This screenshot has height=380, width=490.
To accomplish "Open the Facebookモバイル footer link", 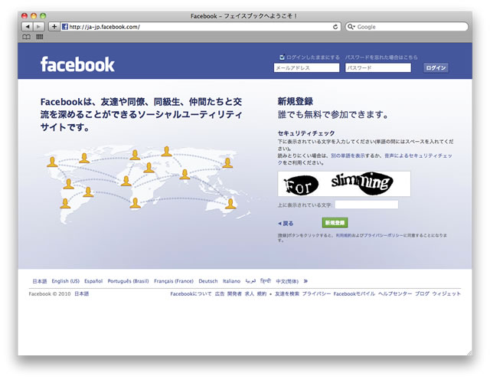I will (x=354, y=293).
